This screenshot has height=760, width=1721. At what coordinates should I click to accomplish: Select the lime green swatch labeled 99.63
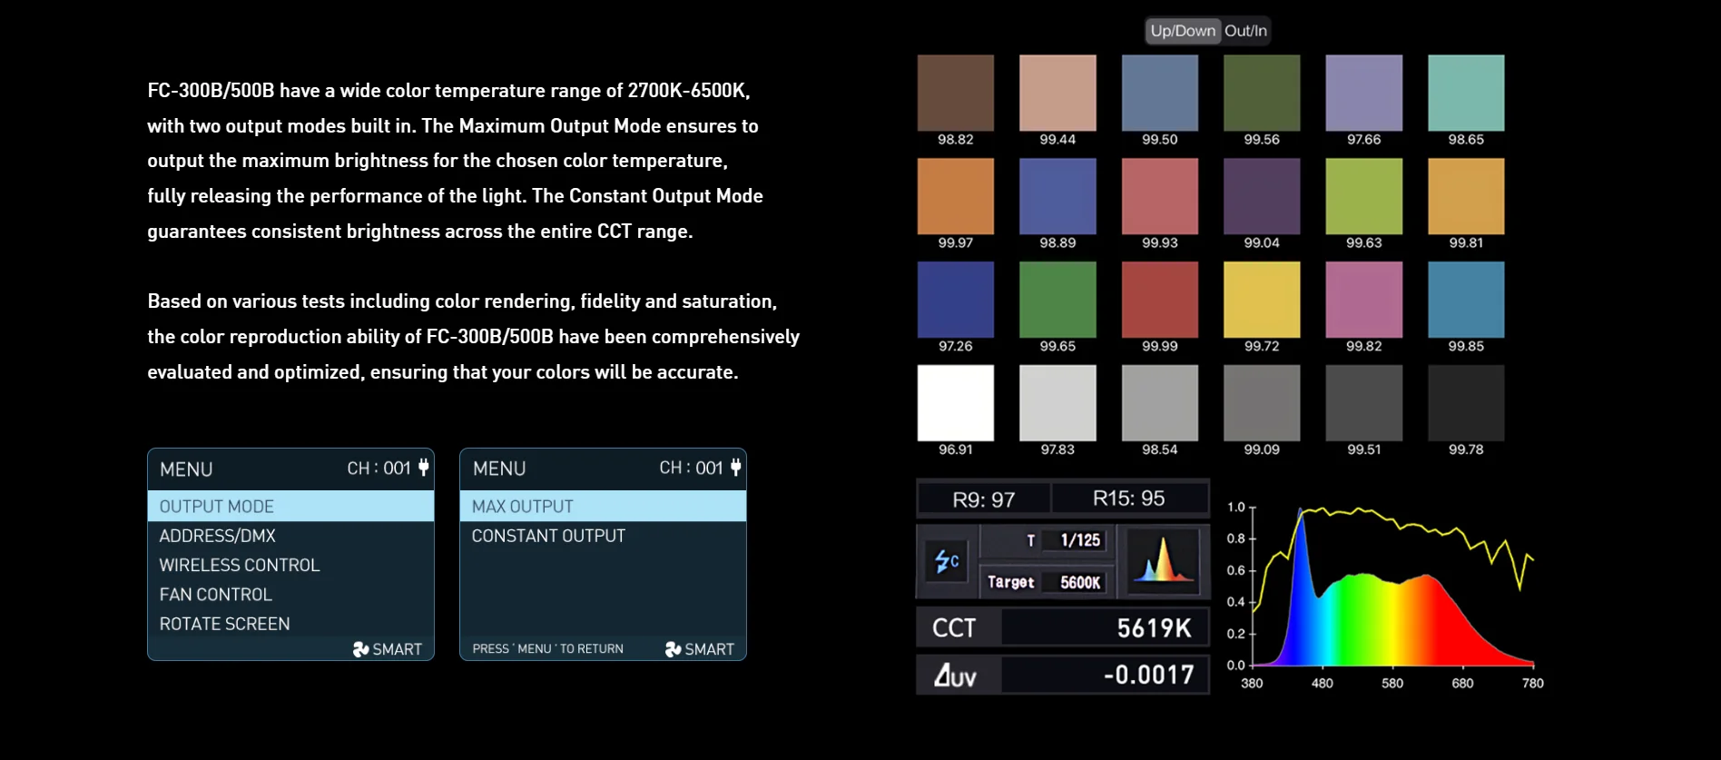pos(1364,196)
